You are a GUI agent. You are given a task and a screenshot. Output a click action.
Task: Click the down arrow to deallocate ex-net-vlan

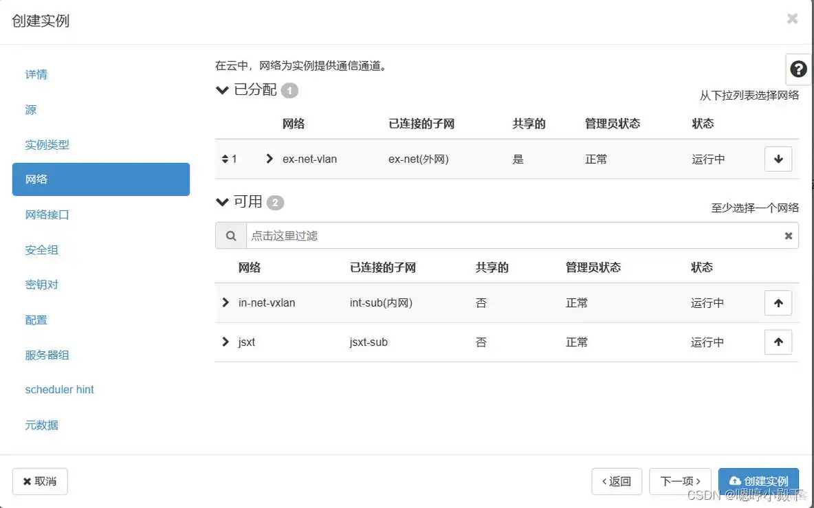pyautogui.click(x=778, y=159)
